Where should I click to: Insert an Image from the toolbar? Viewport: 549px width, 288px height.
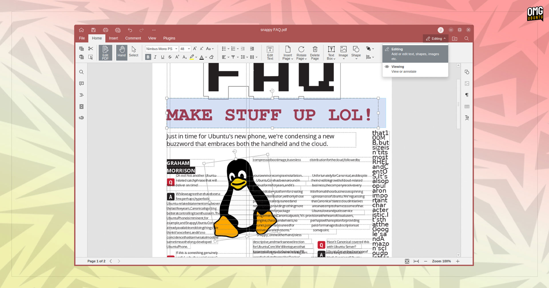pos(343,53)
